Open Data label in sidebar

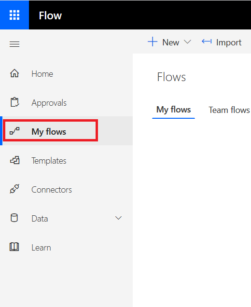[40, 219]
